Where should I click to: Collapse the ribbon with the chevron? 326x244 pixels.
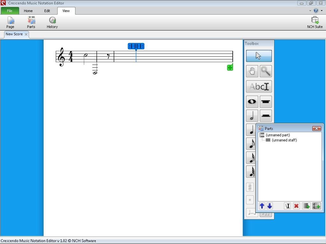pyautogui.click(x=310, y=10)
